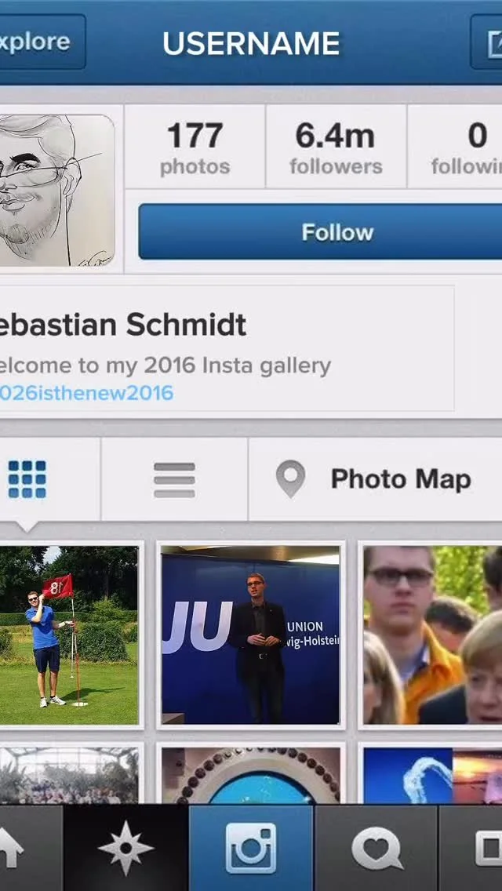
Task: Open Photo Map tab
Action: 375,479
